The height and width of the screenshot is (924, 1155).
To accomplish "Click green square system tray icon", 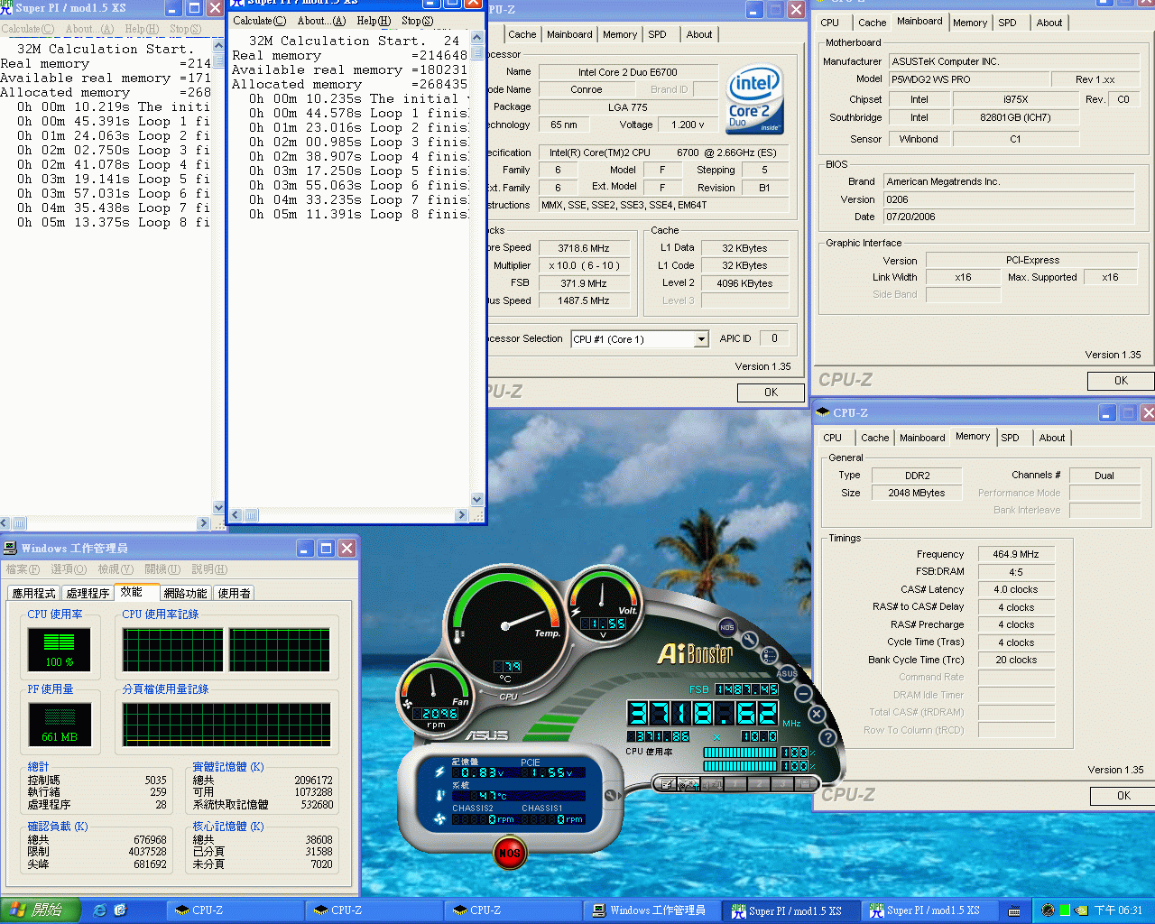I will coord(1065,910).
